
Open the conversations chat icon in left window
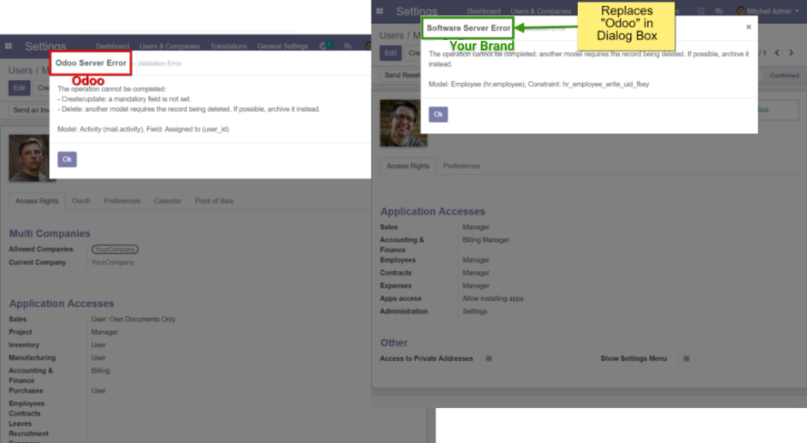click(x=348, y=46)
